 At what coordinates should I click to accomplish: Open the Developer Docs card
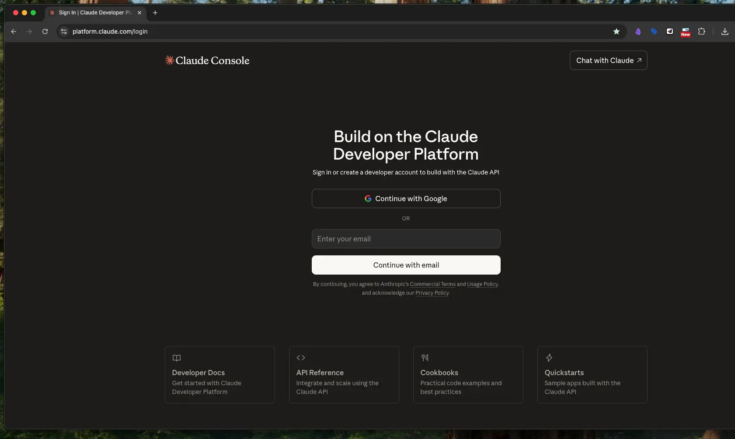[219, 375]
